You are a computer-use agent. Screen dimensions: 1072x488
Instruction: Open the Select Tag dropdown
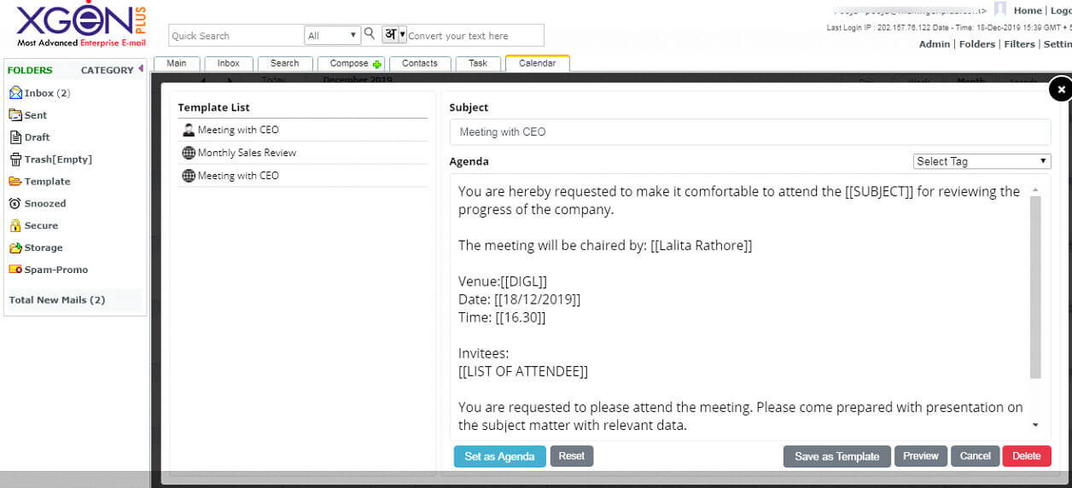point(982,161)
